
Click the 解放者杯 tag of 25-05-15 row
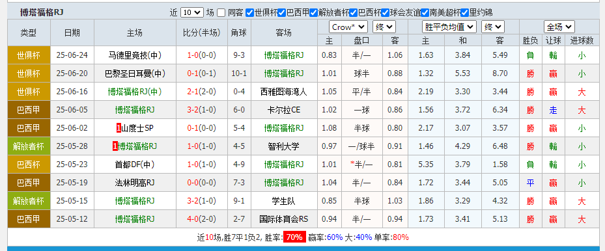pos(29,201)
